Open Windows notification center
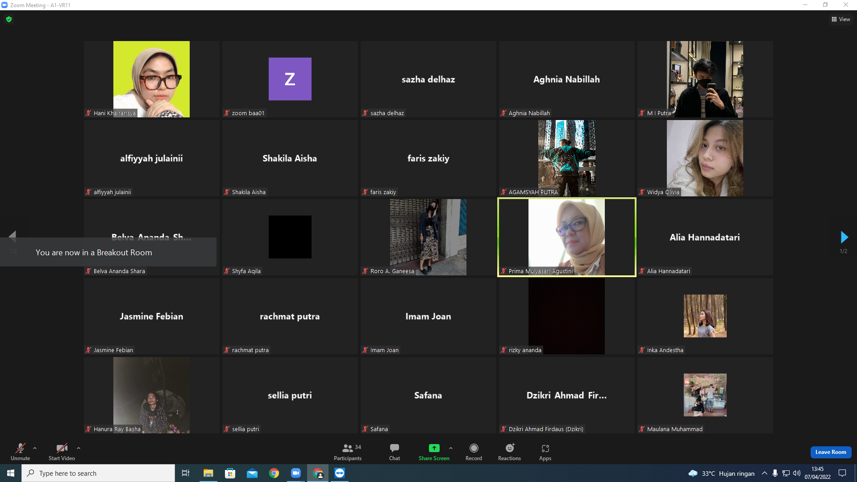The image size is (857, 482). pos(842,473)
